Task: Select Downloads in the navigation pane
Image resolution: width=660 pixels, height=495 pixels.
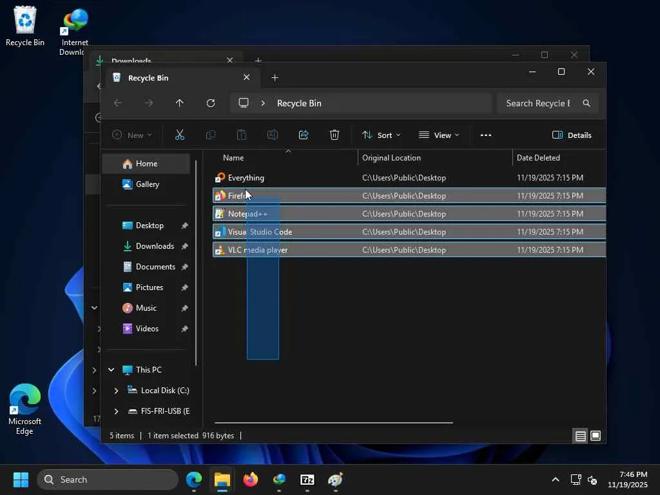Action: 155,246
